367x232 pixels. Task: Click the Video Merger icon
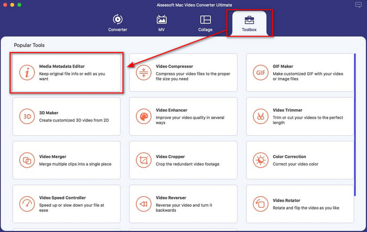pos(27,160)
